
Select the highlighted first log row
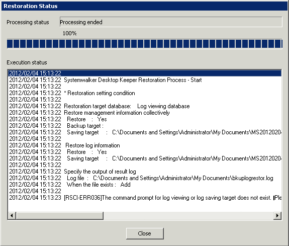(x=145, y=73)
